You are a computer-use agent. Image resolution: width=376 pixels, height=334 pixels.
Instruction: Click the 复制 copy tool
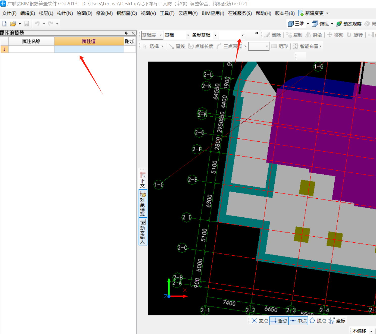point(294,35)
